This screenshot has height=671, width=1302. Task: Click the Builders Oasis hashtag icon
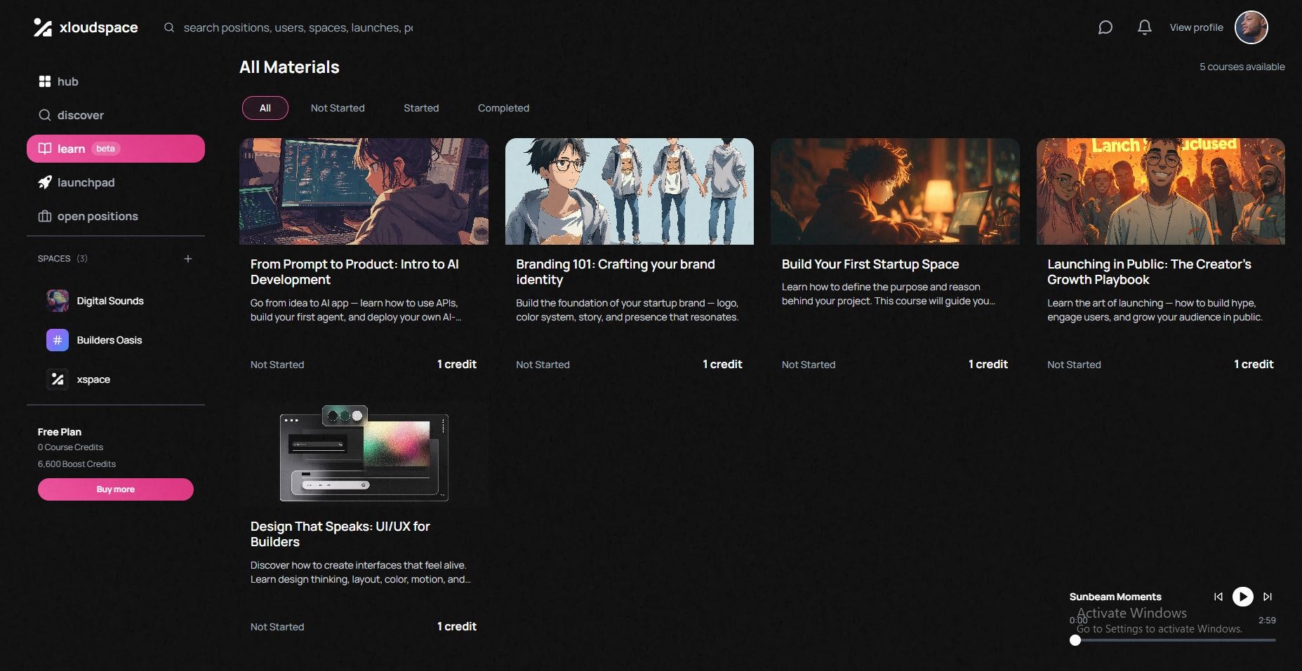pos(58,340)
